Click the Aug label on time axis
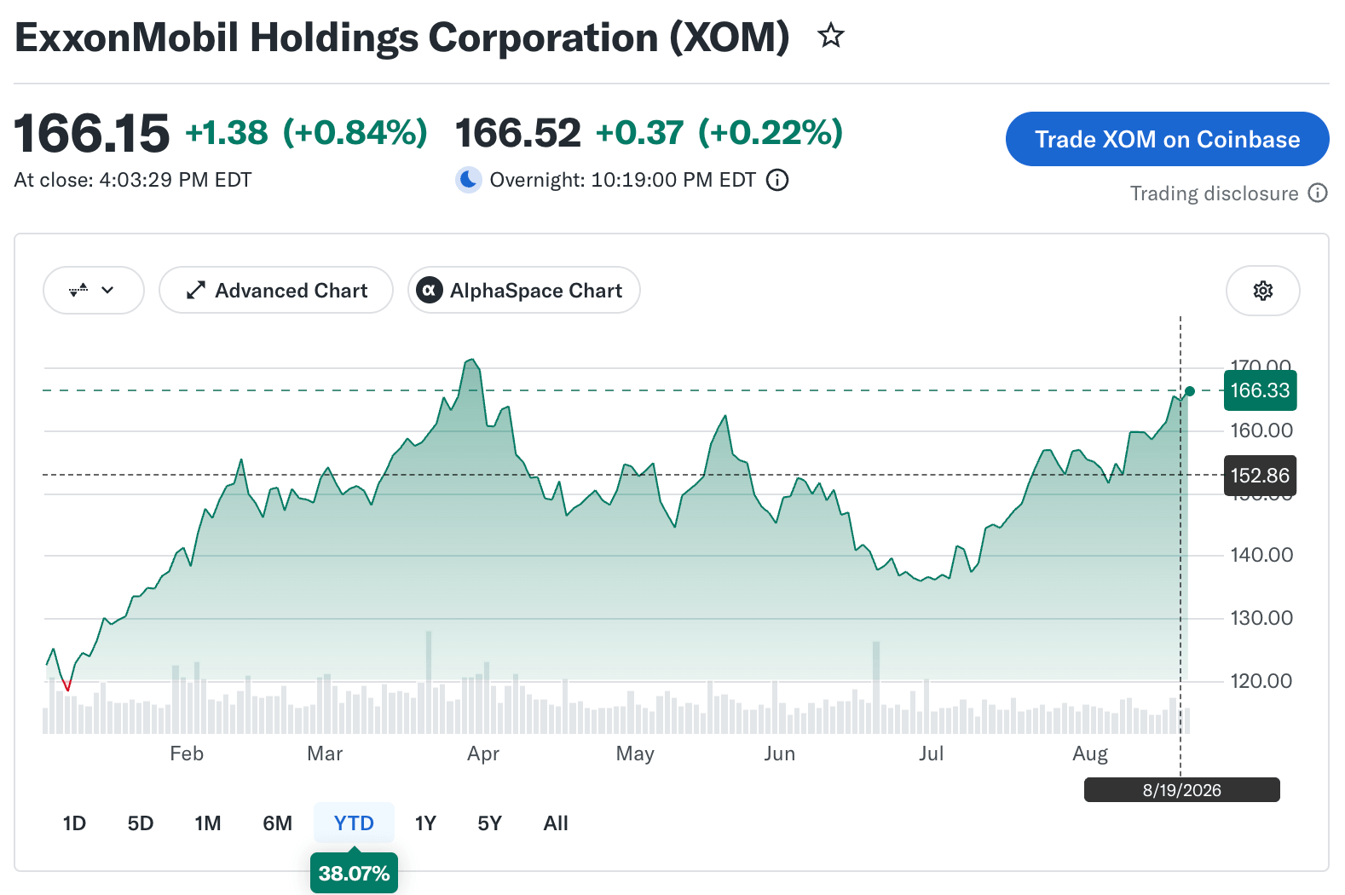 [1090, 754]
